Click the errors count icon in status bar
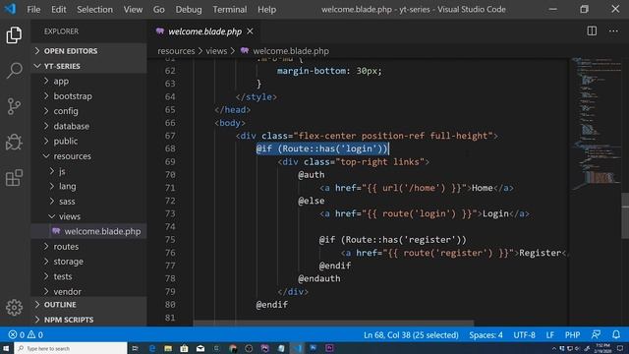This screenshot has height=354, width=629. pos(13,334)
